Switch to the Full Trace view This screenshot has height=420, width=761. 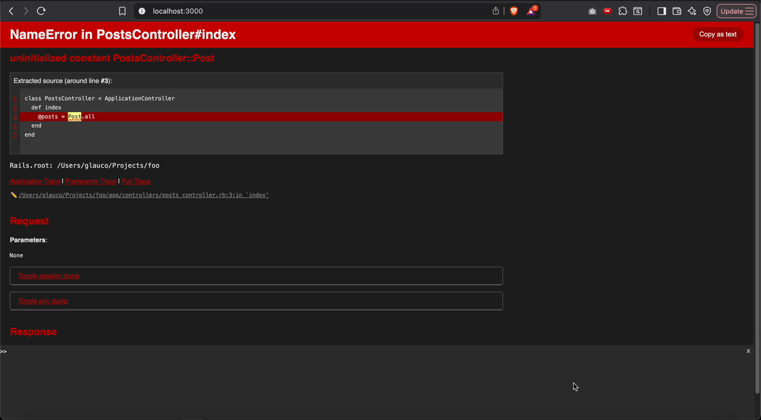136,181
